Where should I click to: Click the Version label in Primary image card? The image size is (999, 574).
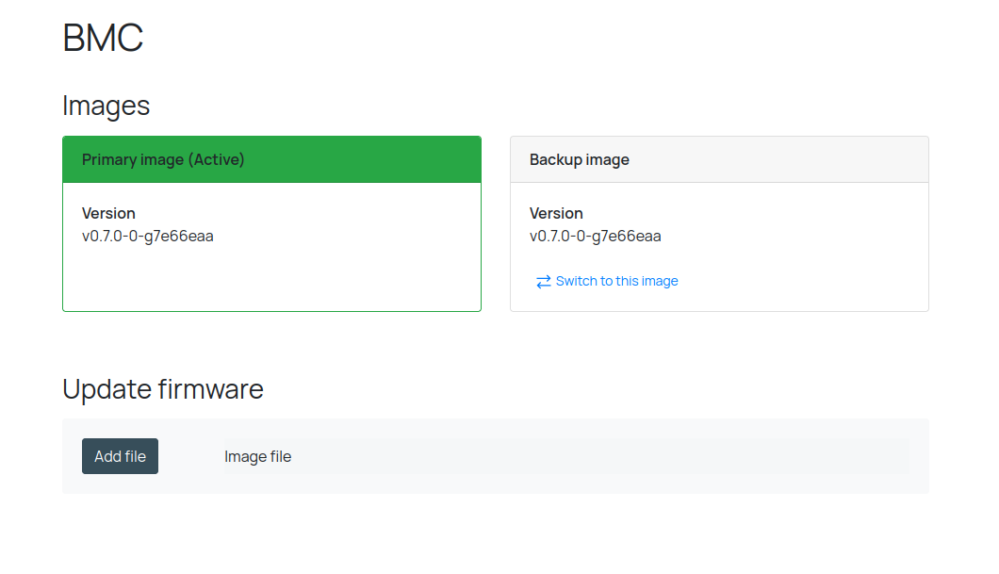(x=109, y=213)
